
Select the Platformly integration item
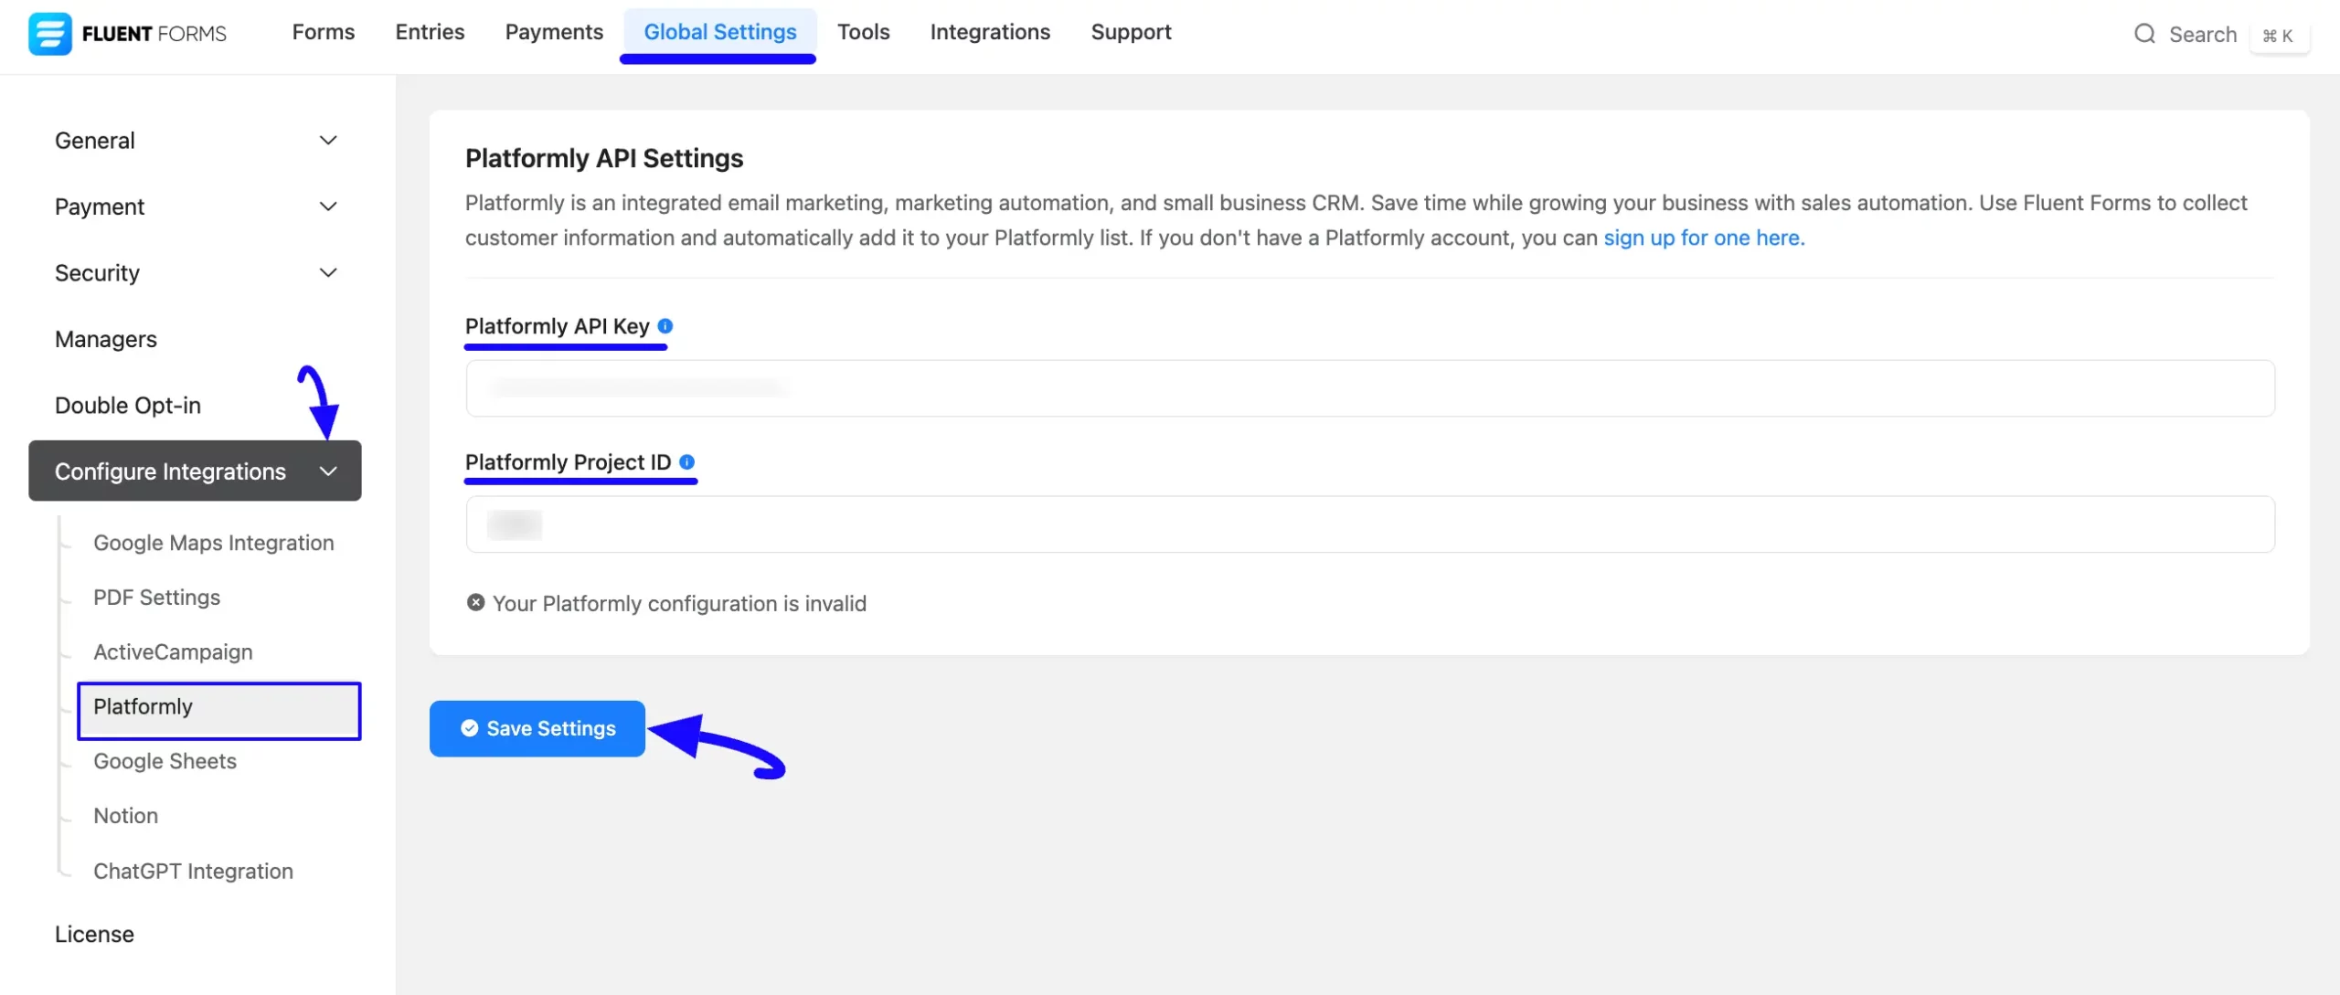pyautogui.click(x=219, y=711)
